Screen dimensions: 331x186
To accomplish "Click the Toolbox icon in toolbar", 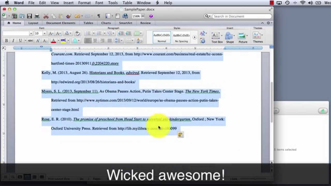I will [x=118, y=16].
